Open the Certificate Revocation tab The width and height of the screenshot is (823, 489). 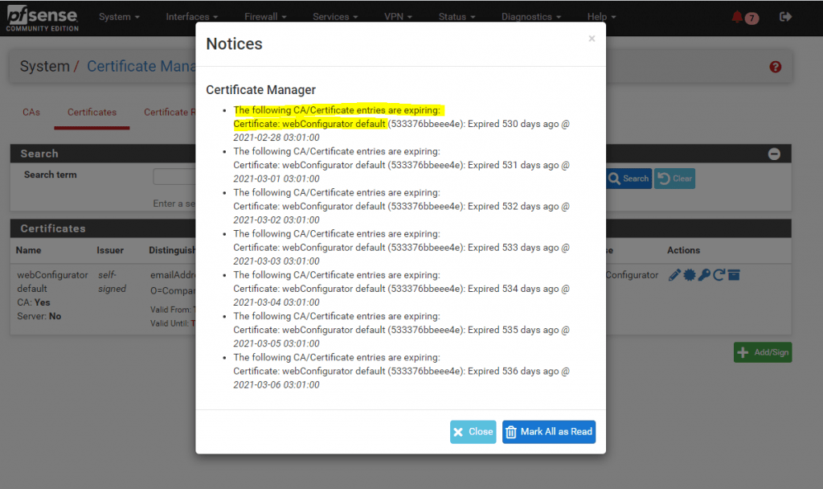click(169, 113)
